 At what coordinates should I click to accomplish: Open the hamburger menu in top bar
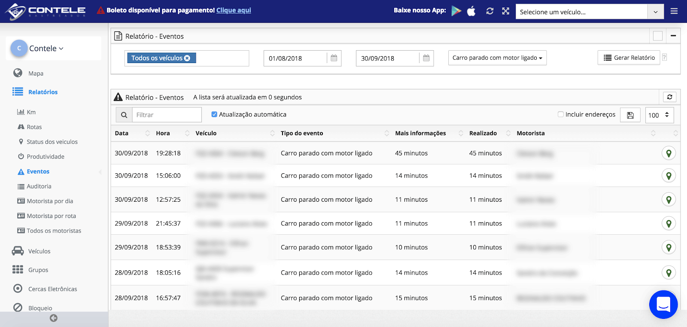point(674,11)
